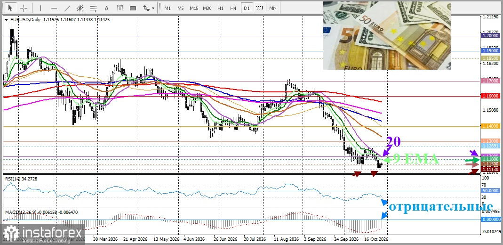Viewport: 503px width, 245px height.
Task: Click the 1.11130 dark red label
Action: click(490, 169)
